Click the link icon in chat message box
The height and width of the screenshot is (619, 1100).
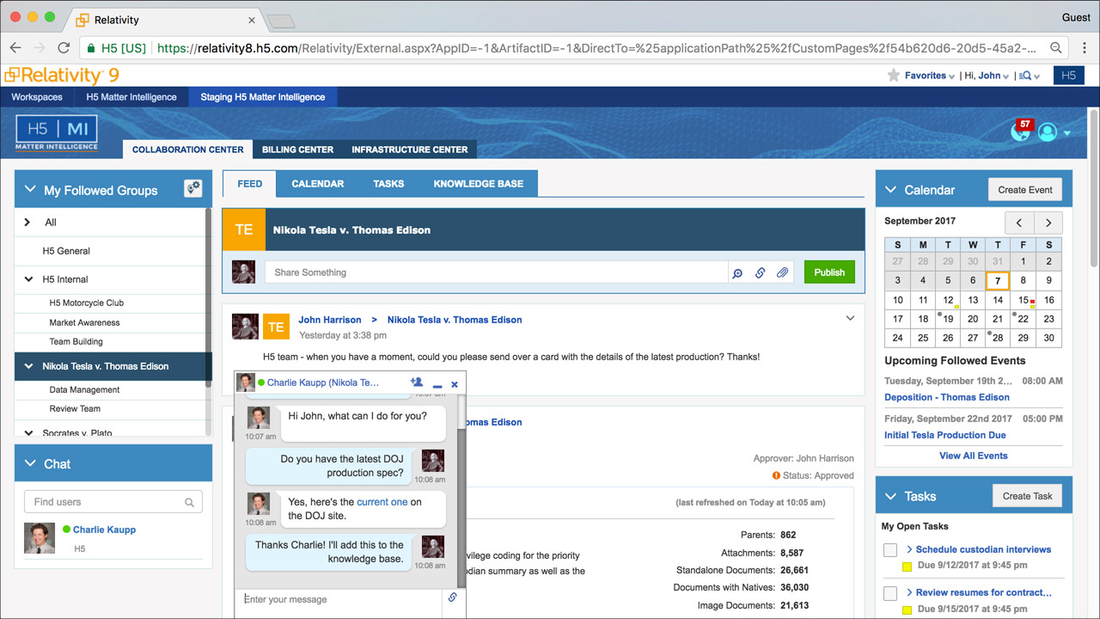click(x=453, y=598)
